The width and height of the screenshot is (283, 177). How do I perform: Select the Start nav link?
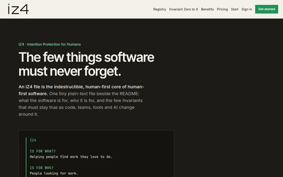tap(234, 9)
